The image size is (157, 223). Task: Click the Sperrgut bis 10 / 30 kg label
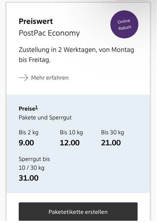coord(34,164)
